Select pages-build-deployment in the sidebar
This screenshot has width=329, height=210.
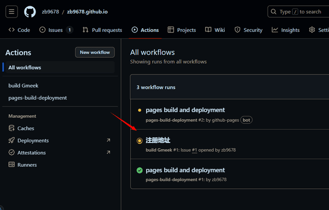[38, 98]
